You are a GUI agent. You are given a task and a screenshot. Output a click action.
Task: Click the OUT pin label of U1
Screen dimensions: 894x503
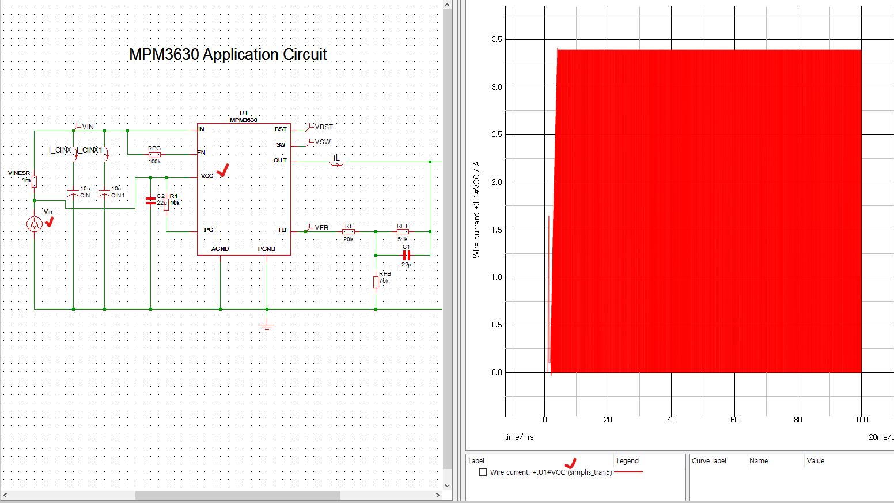[280, 161]
